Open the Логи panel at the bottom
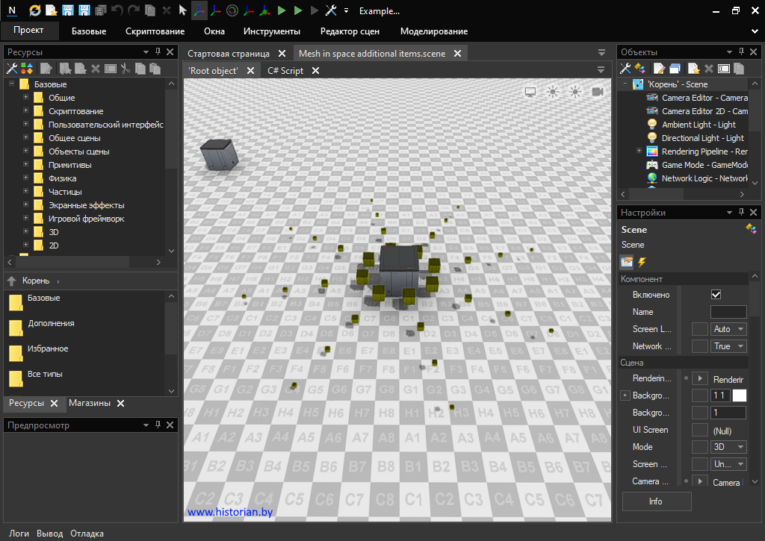 click(x=19, y=534)
